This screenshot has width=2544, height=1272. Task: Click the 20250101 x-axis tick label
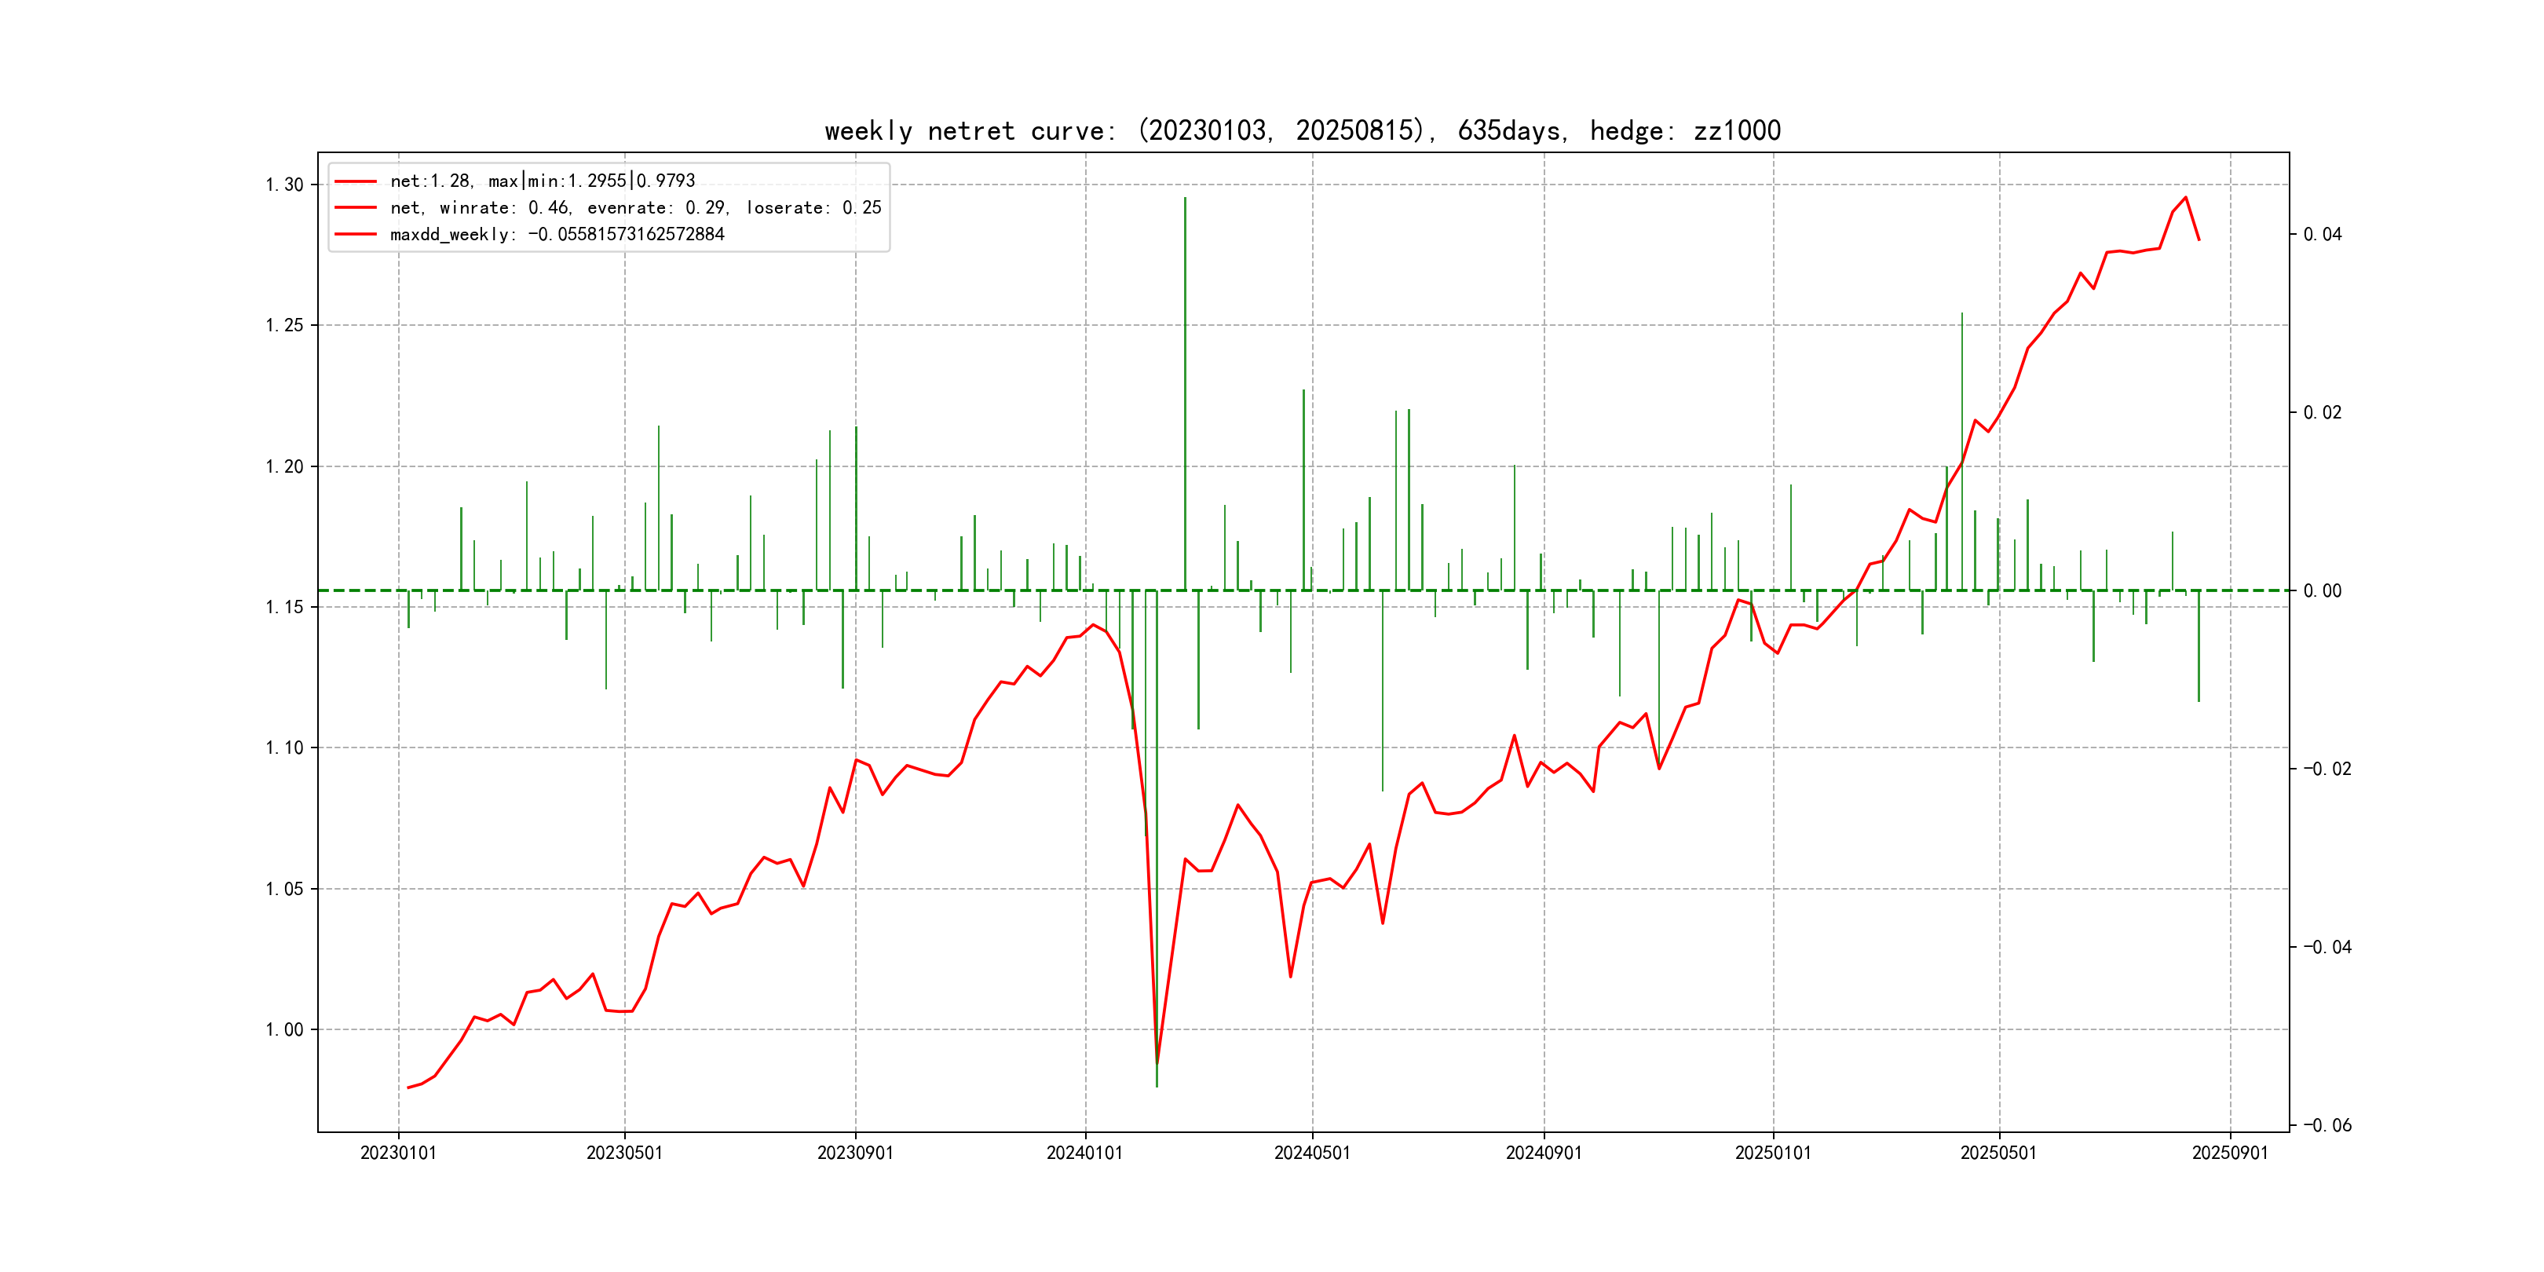1773,1153
